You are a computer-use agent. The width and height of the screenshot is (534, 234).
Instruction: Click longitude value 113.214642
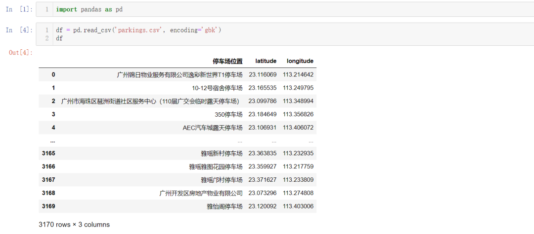(x=298, y=74)
